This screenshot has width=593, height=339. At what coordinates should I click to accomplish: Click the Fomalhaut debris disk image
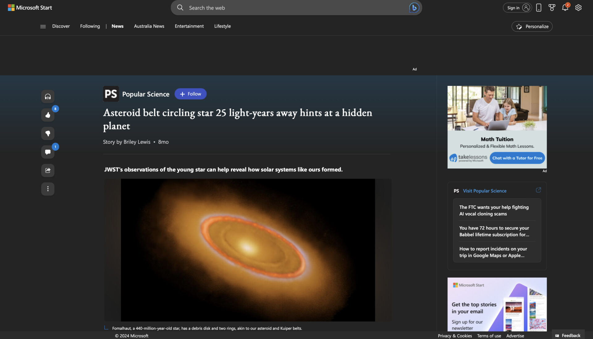(248, 250)
